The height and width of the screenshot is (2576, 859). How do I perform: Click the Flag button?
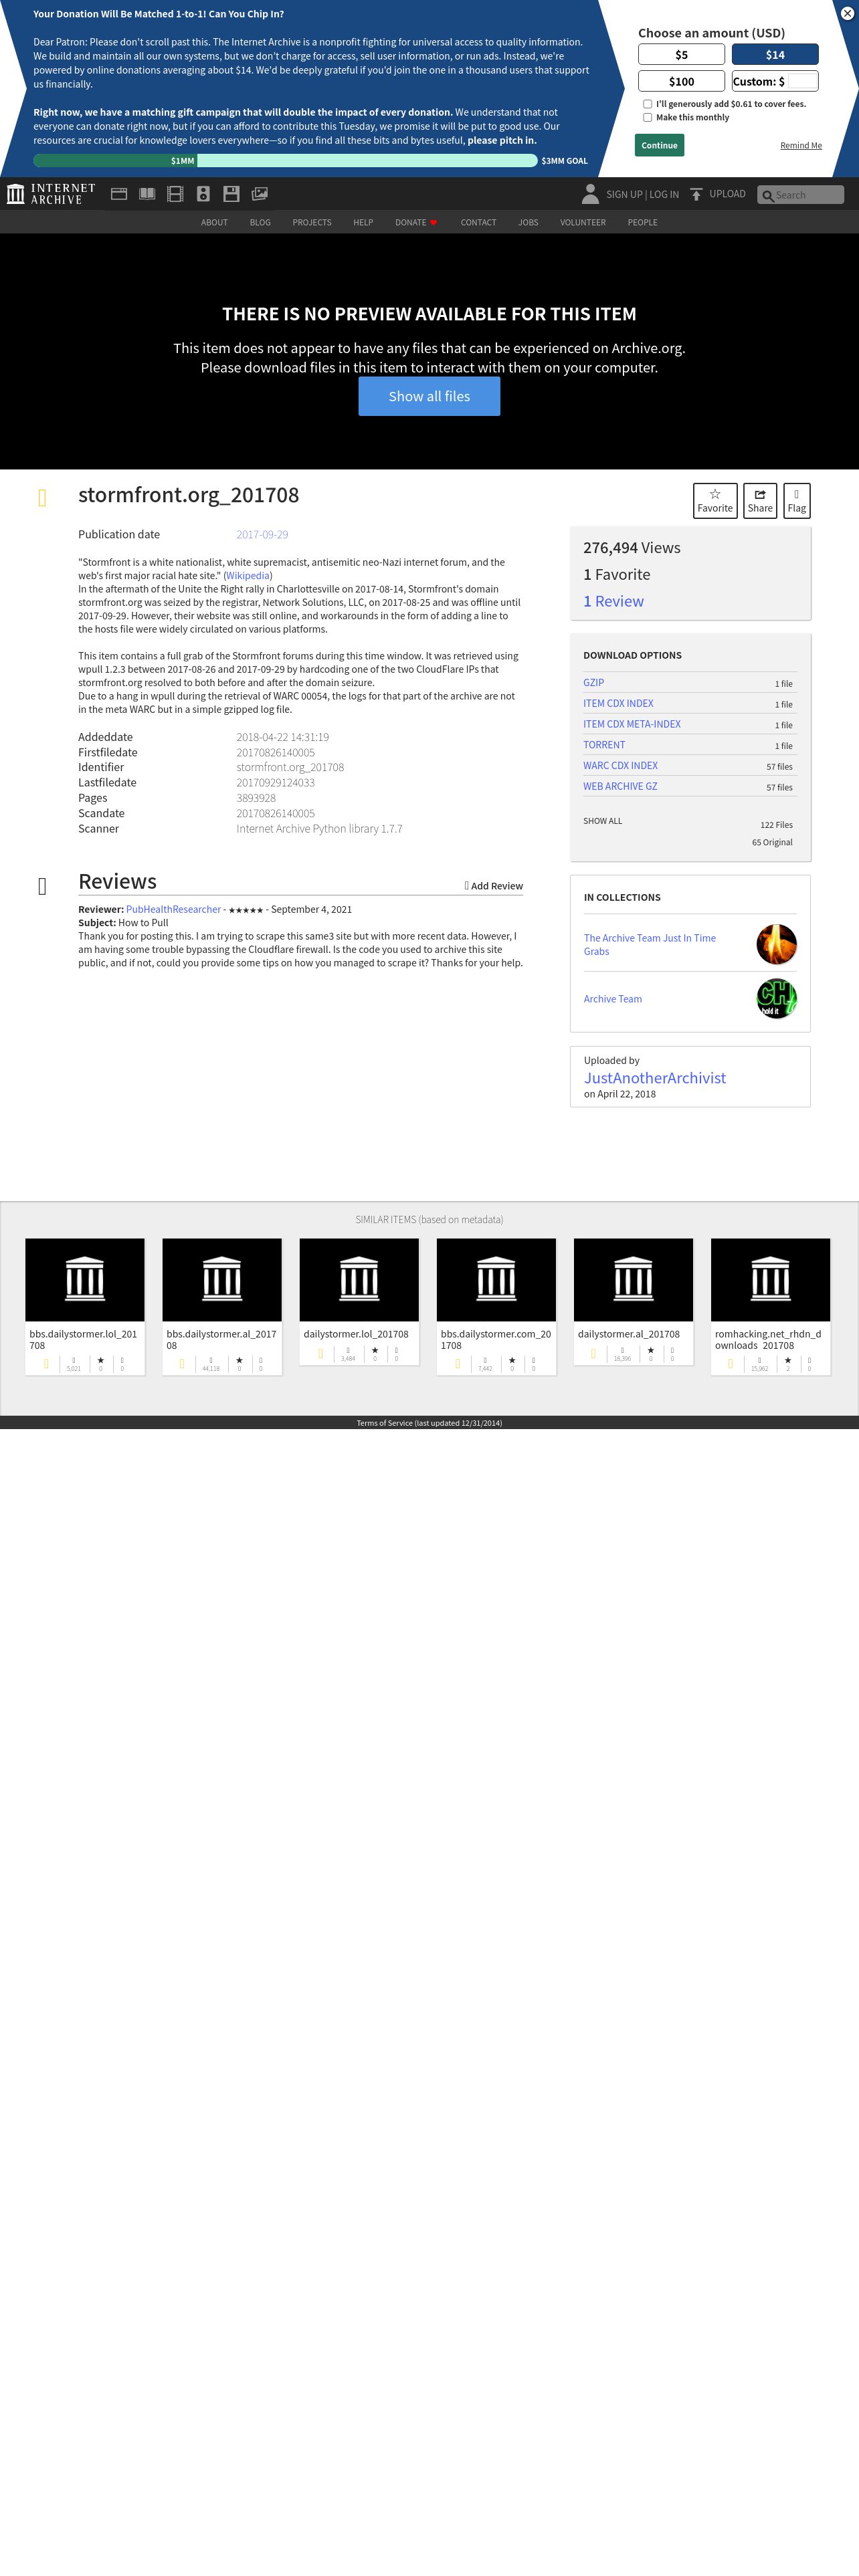coord(797,500)
